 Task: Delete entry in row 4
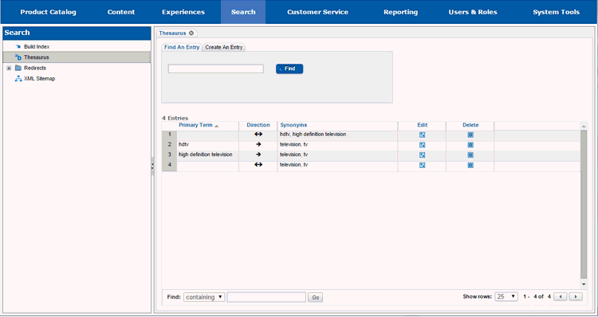point(470,166)
